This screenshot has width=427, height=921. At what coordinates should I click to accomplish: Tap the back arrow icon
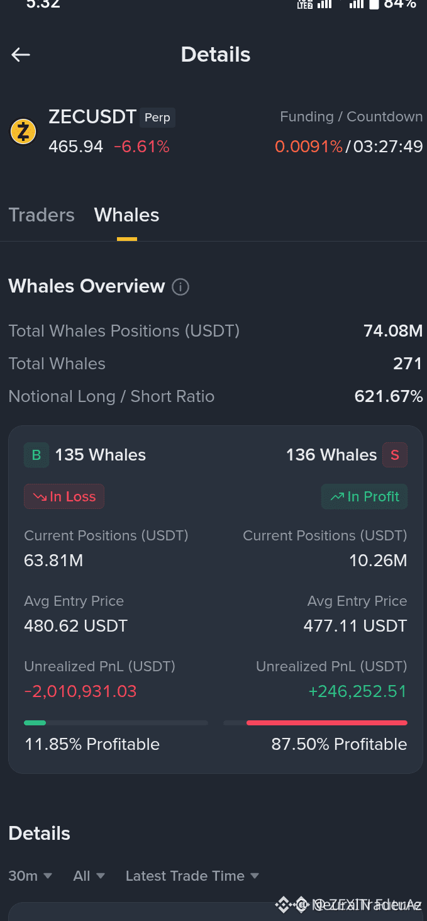21,55
